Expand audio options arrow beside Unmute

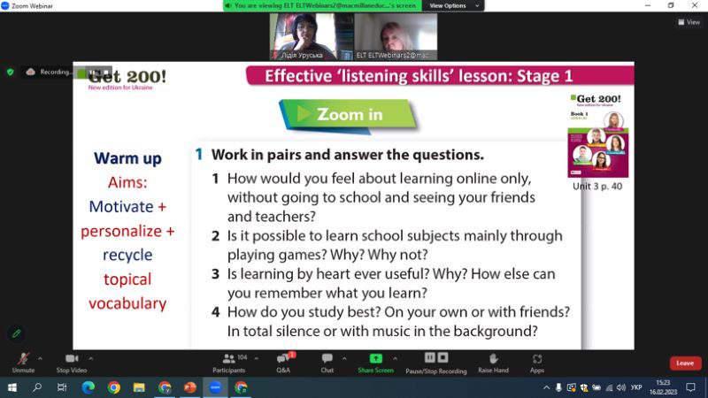(x=40, y=359)
